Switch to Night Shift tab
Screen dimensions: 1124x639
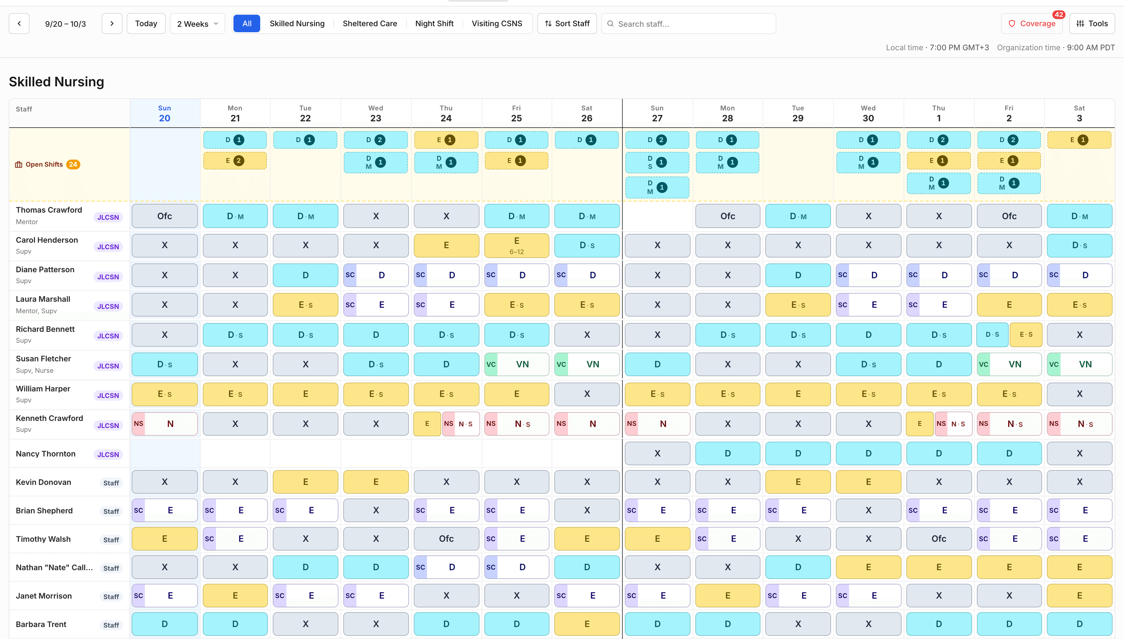tap(434, 24)
